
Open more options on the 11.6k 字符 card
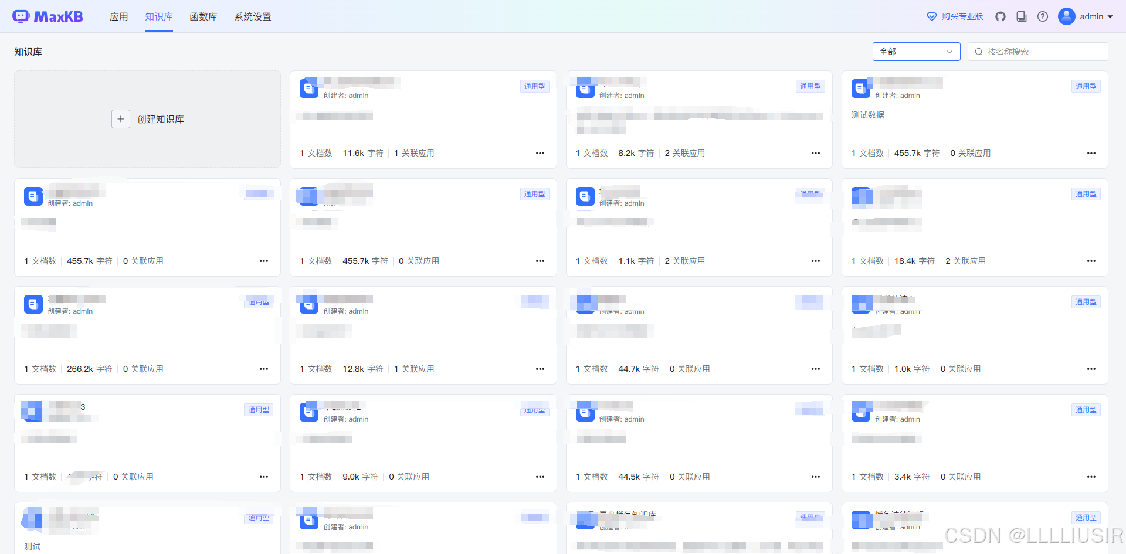pyautogui.click(x=540, y=153)
